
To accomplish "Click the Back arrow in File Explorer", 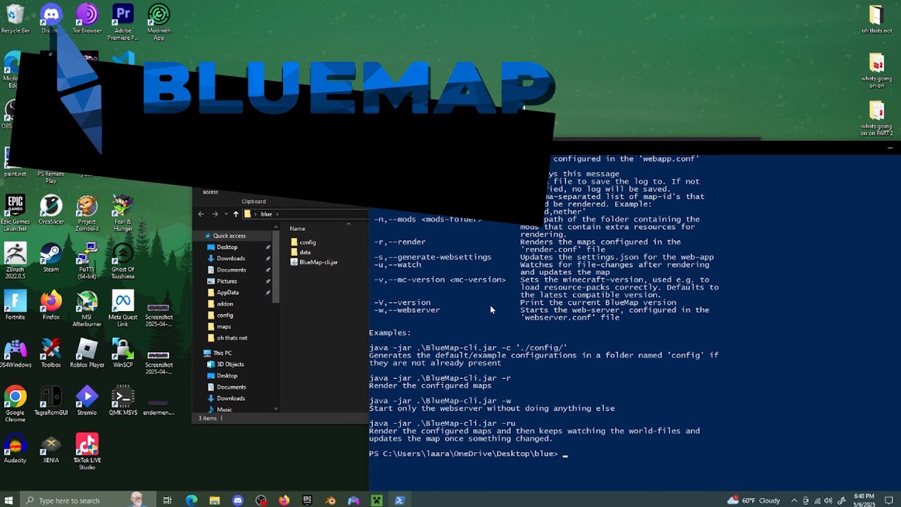I will click(201, 214).
